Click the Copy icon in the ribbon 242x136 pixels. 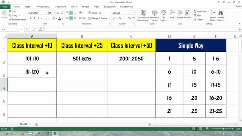(10, 15)
